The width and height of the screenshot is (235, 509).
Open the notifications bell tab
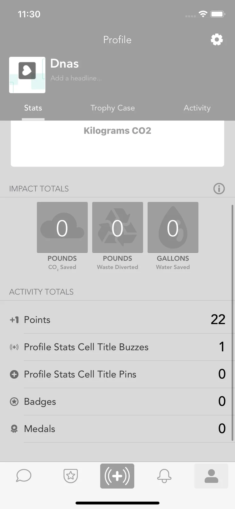click(x=164, y=476)
